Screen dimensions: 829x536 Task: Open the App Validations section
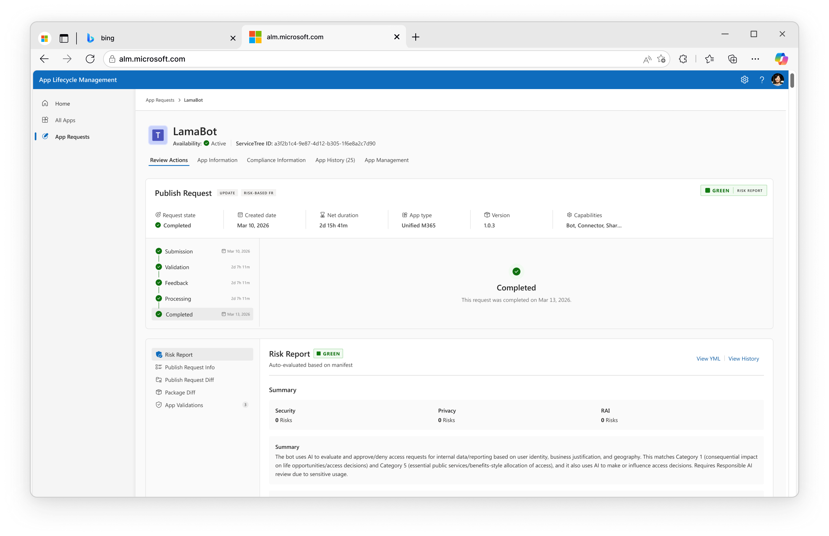(x=203, y=405)
